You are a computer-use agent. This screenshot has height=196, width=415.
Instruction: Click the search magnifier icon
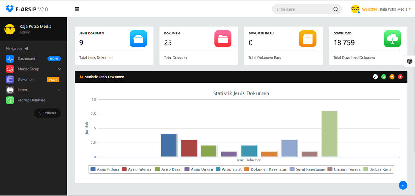pyautogui.click(x=336, y=9)
